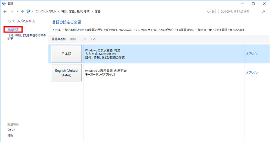Move language down with 下へ
The image size is (270, 142).
[93, 39]
